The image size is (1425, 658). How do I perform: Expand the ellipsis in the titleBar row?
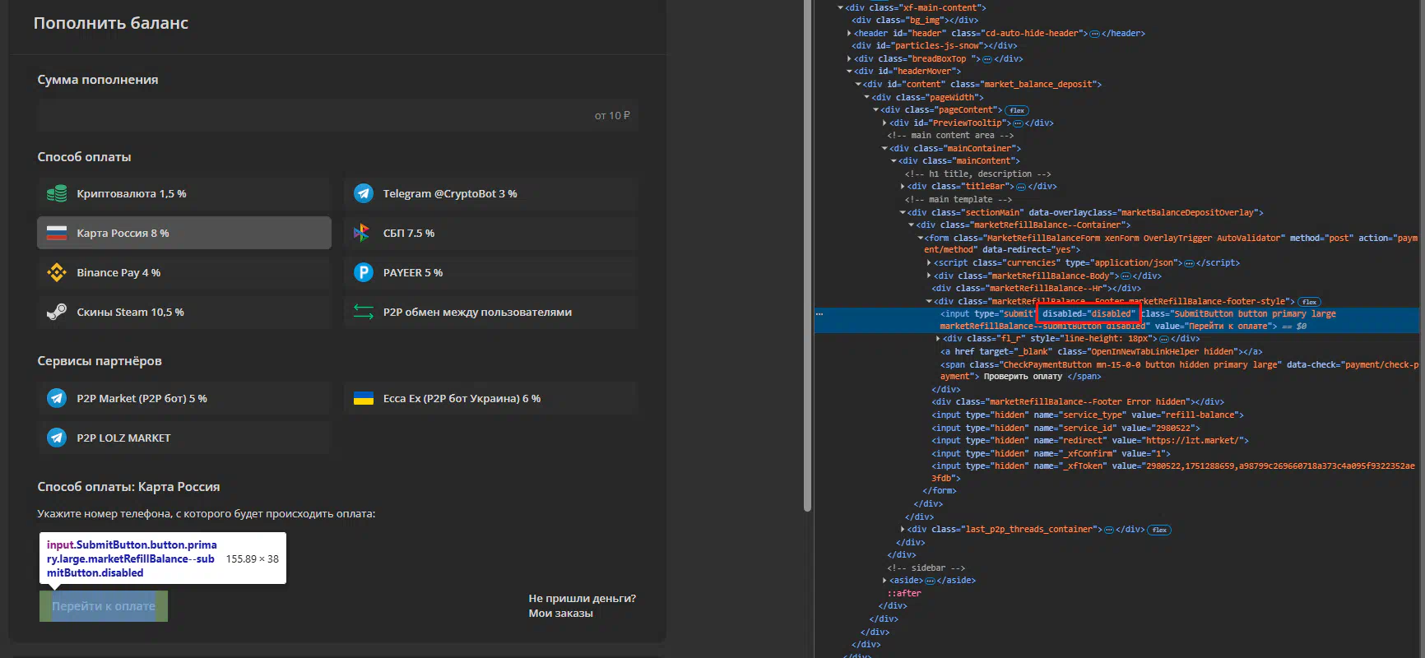[x=1021, y=187]
